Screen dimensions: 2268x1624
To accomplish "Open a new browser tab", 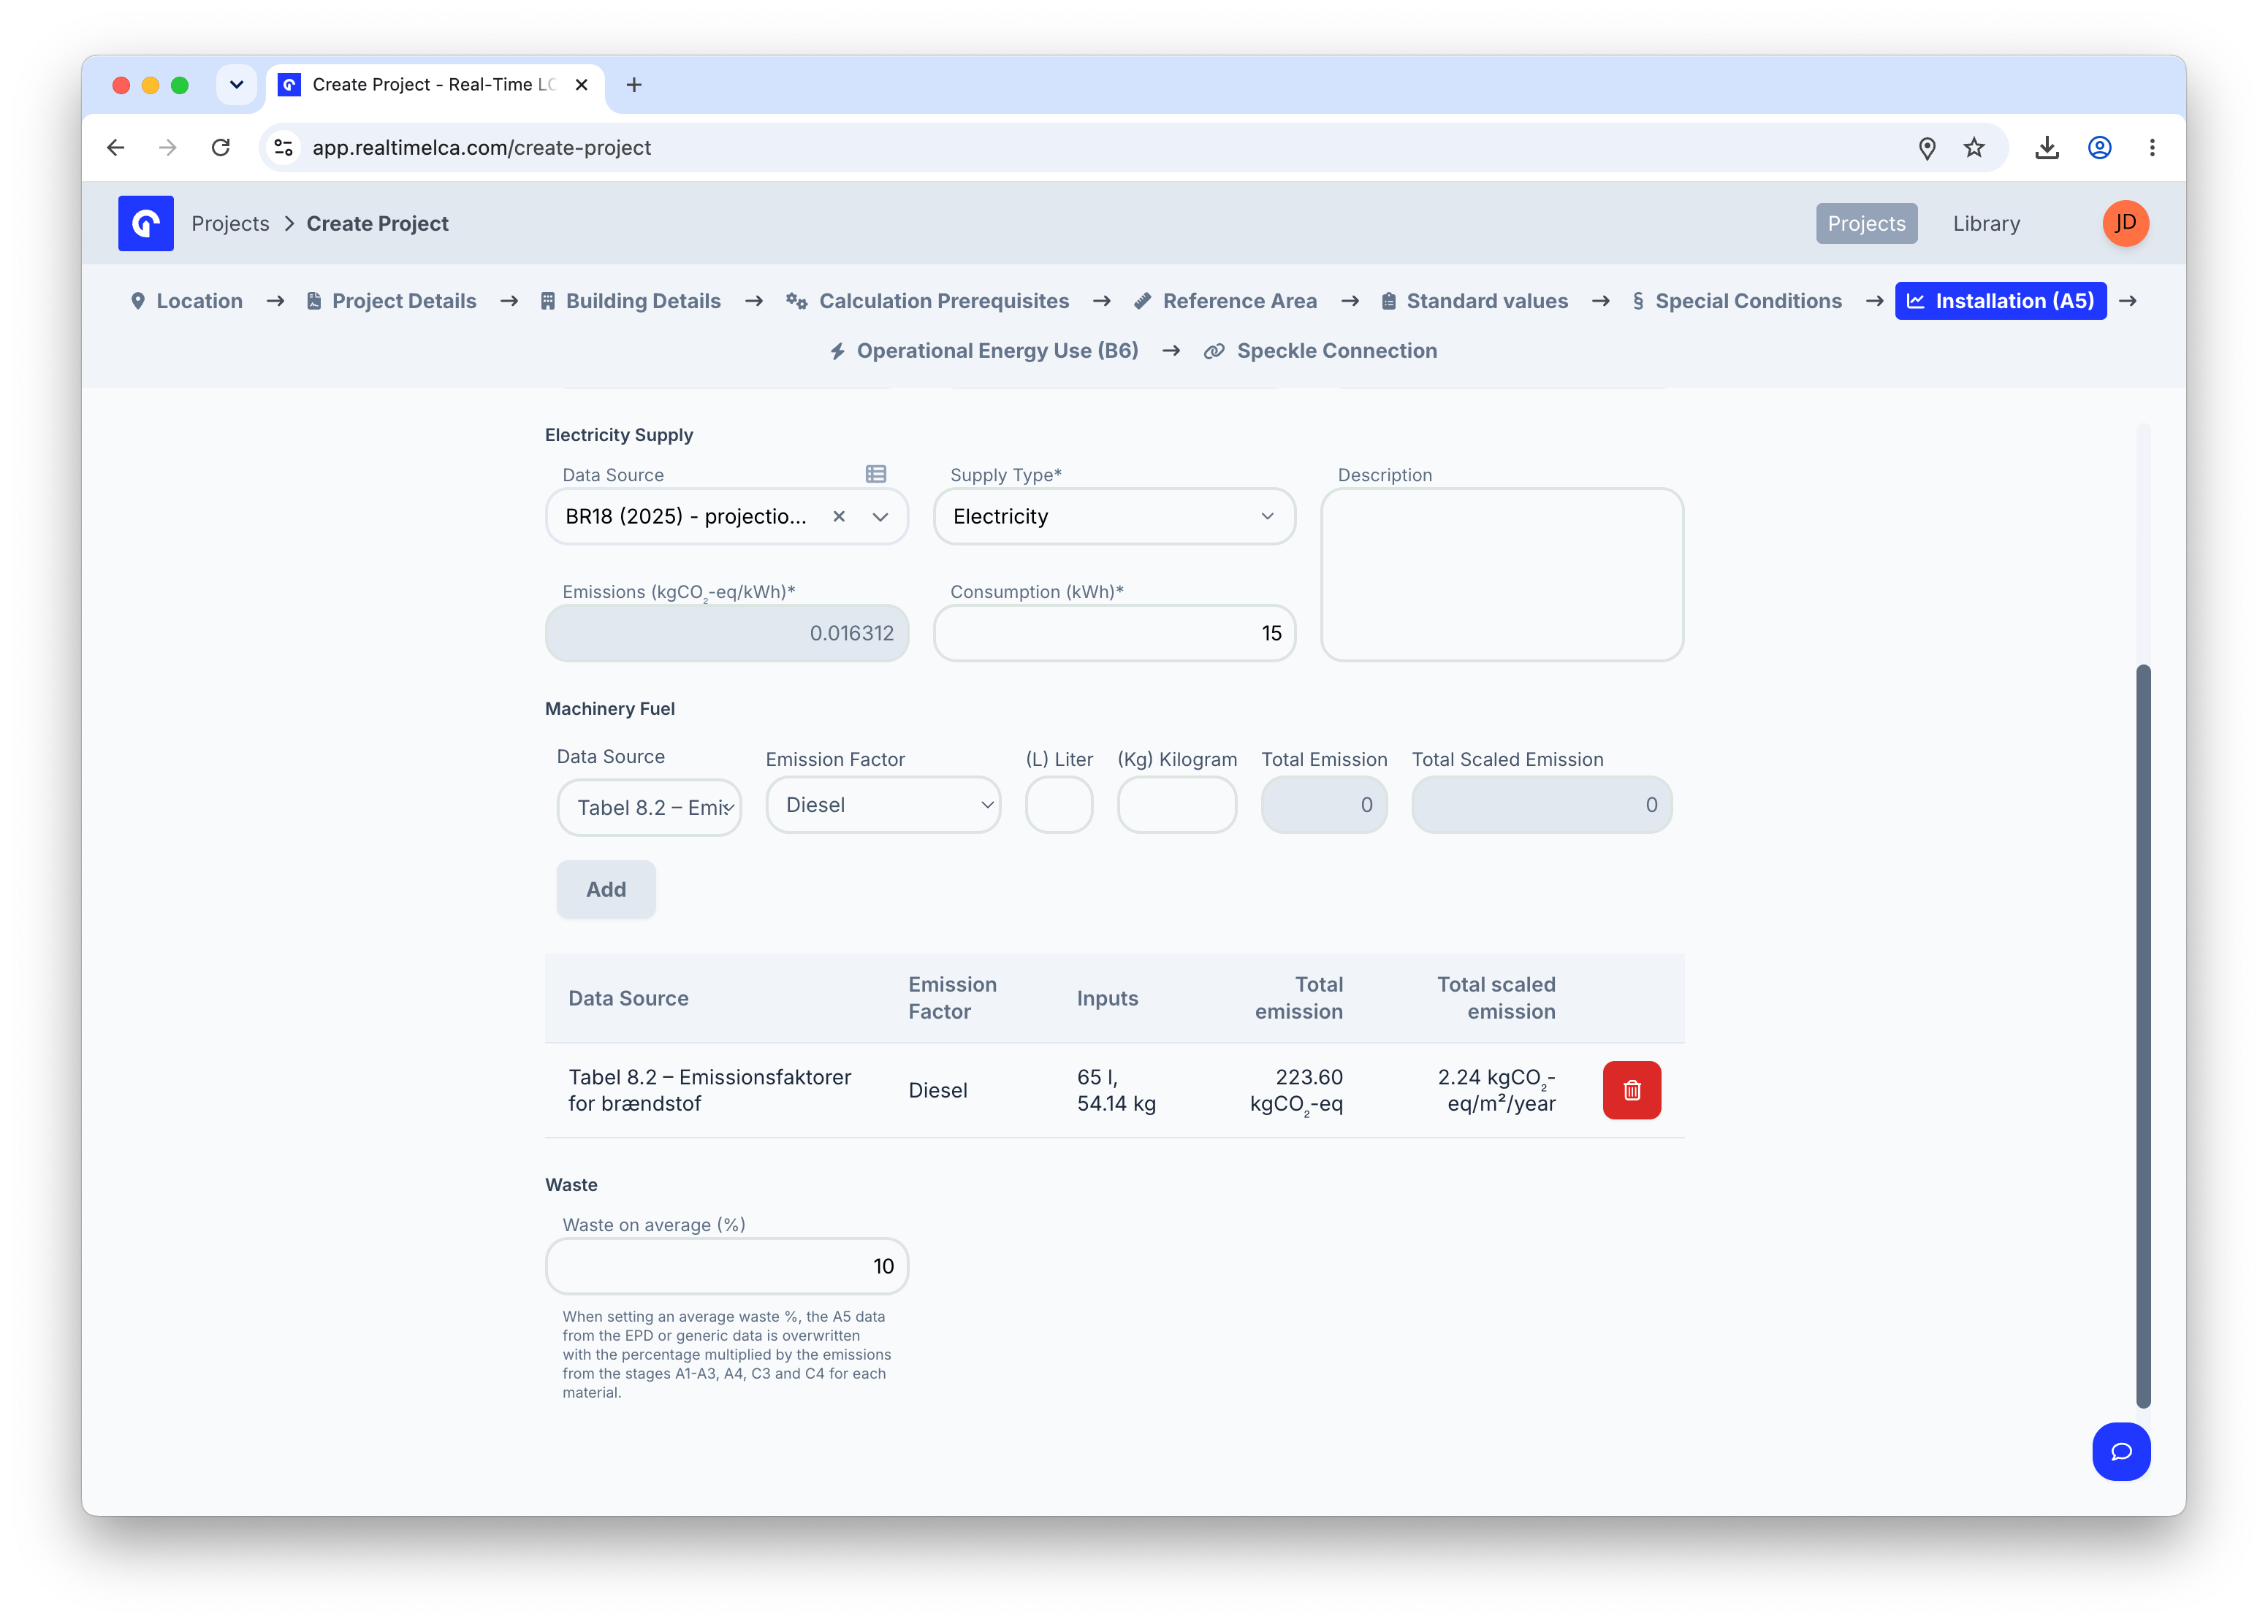I will point(634,85).
